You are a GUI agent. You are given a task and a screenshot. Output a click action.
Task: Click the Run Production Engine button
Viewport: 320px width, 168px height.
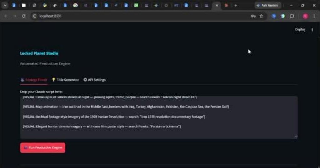pyautogui.click(x=43, y=147)
